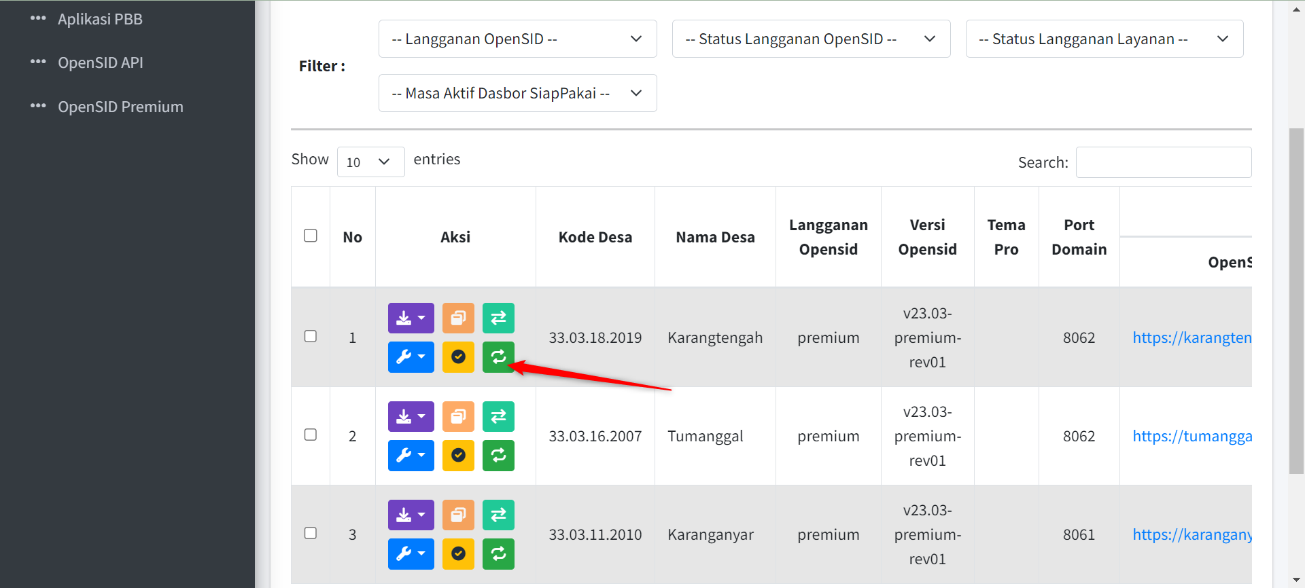Screen dimensions: 1305x588
Task: Sort table by Langganan Opensid header
Action: pos(829,237)
